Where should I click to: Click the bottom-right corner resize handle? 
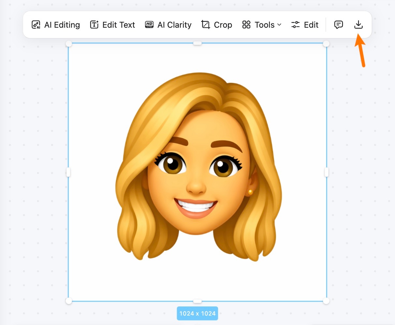pos(326,301)
